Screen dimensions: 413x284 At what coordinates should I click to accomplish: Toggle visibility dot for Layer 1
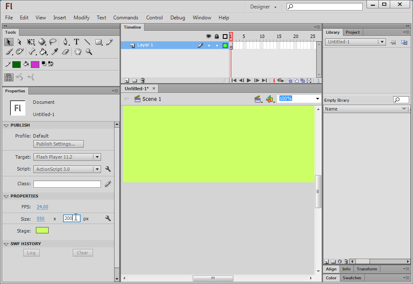click(209, 45)
